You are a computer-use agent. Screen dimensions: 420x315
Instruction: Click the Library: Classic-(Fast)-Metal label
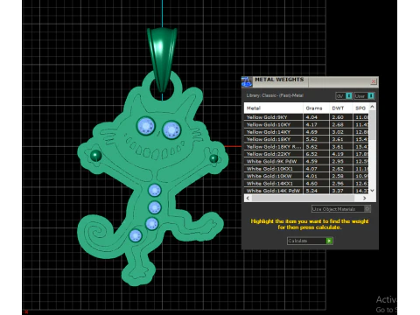tap(275, 95)
